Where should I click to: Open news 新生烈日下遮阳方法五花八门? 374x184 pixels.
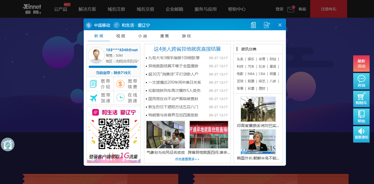(x=173, y=107)
